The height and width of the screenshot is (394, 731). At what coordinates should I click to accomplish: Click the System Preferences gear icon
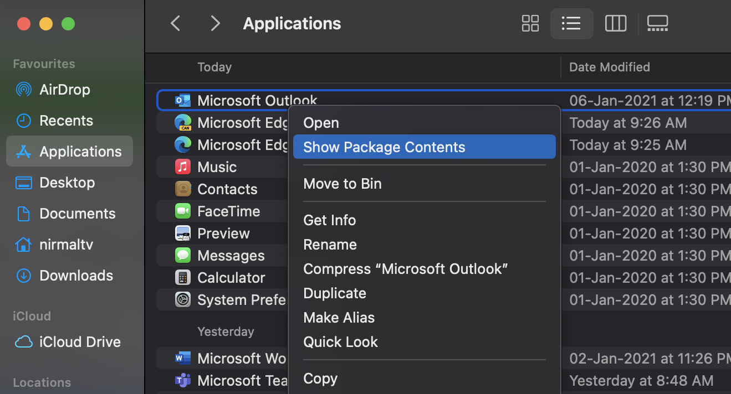(x=183, y=299)
